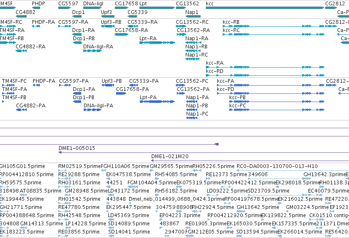Select the PHDP gene arrow

coord(36,8)
